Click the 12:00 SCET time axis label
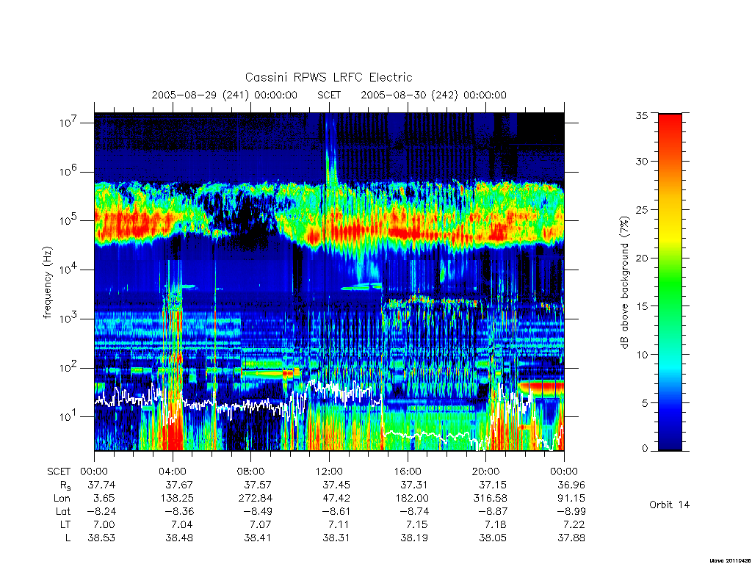This screenshot has height=564, width=752. 329,471
